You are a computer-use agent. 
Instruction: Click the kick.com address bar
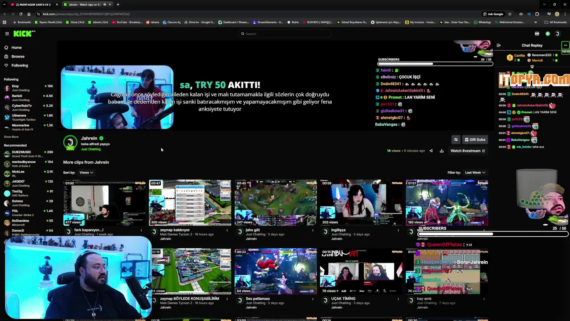[x=258, y=14]
